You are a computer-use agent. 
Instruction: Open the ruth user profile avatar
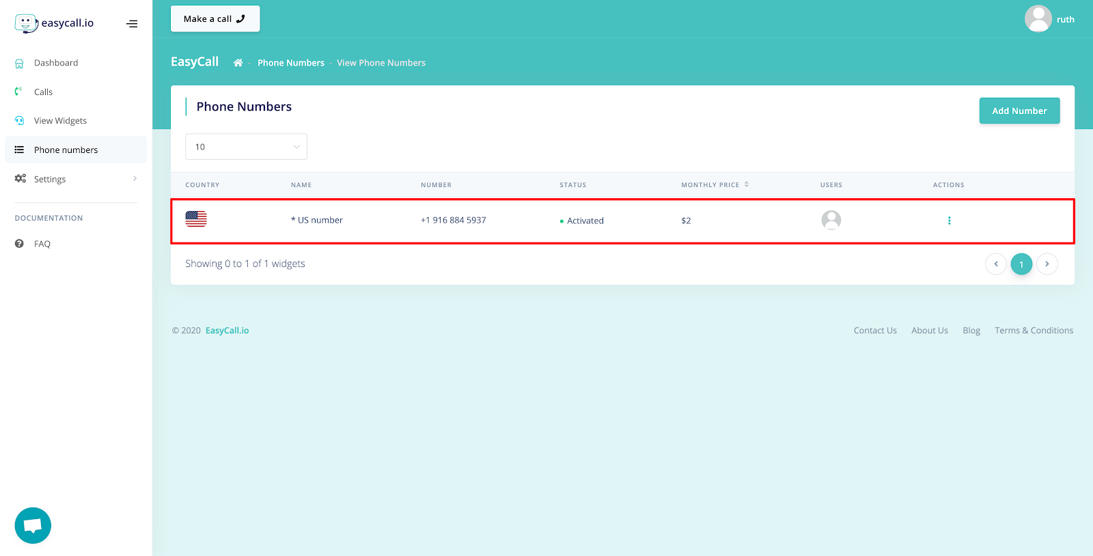click(1038, 19)
